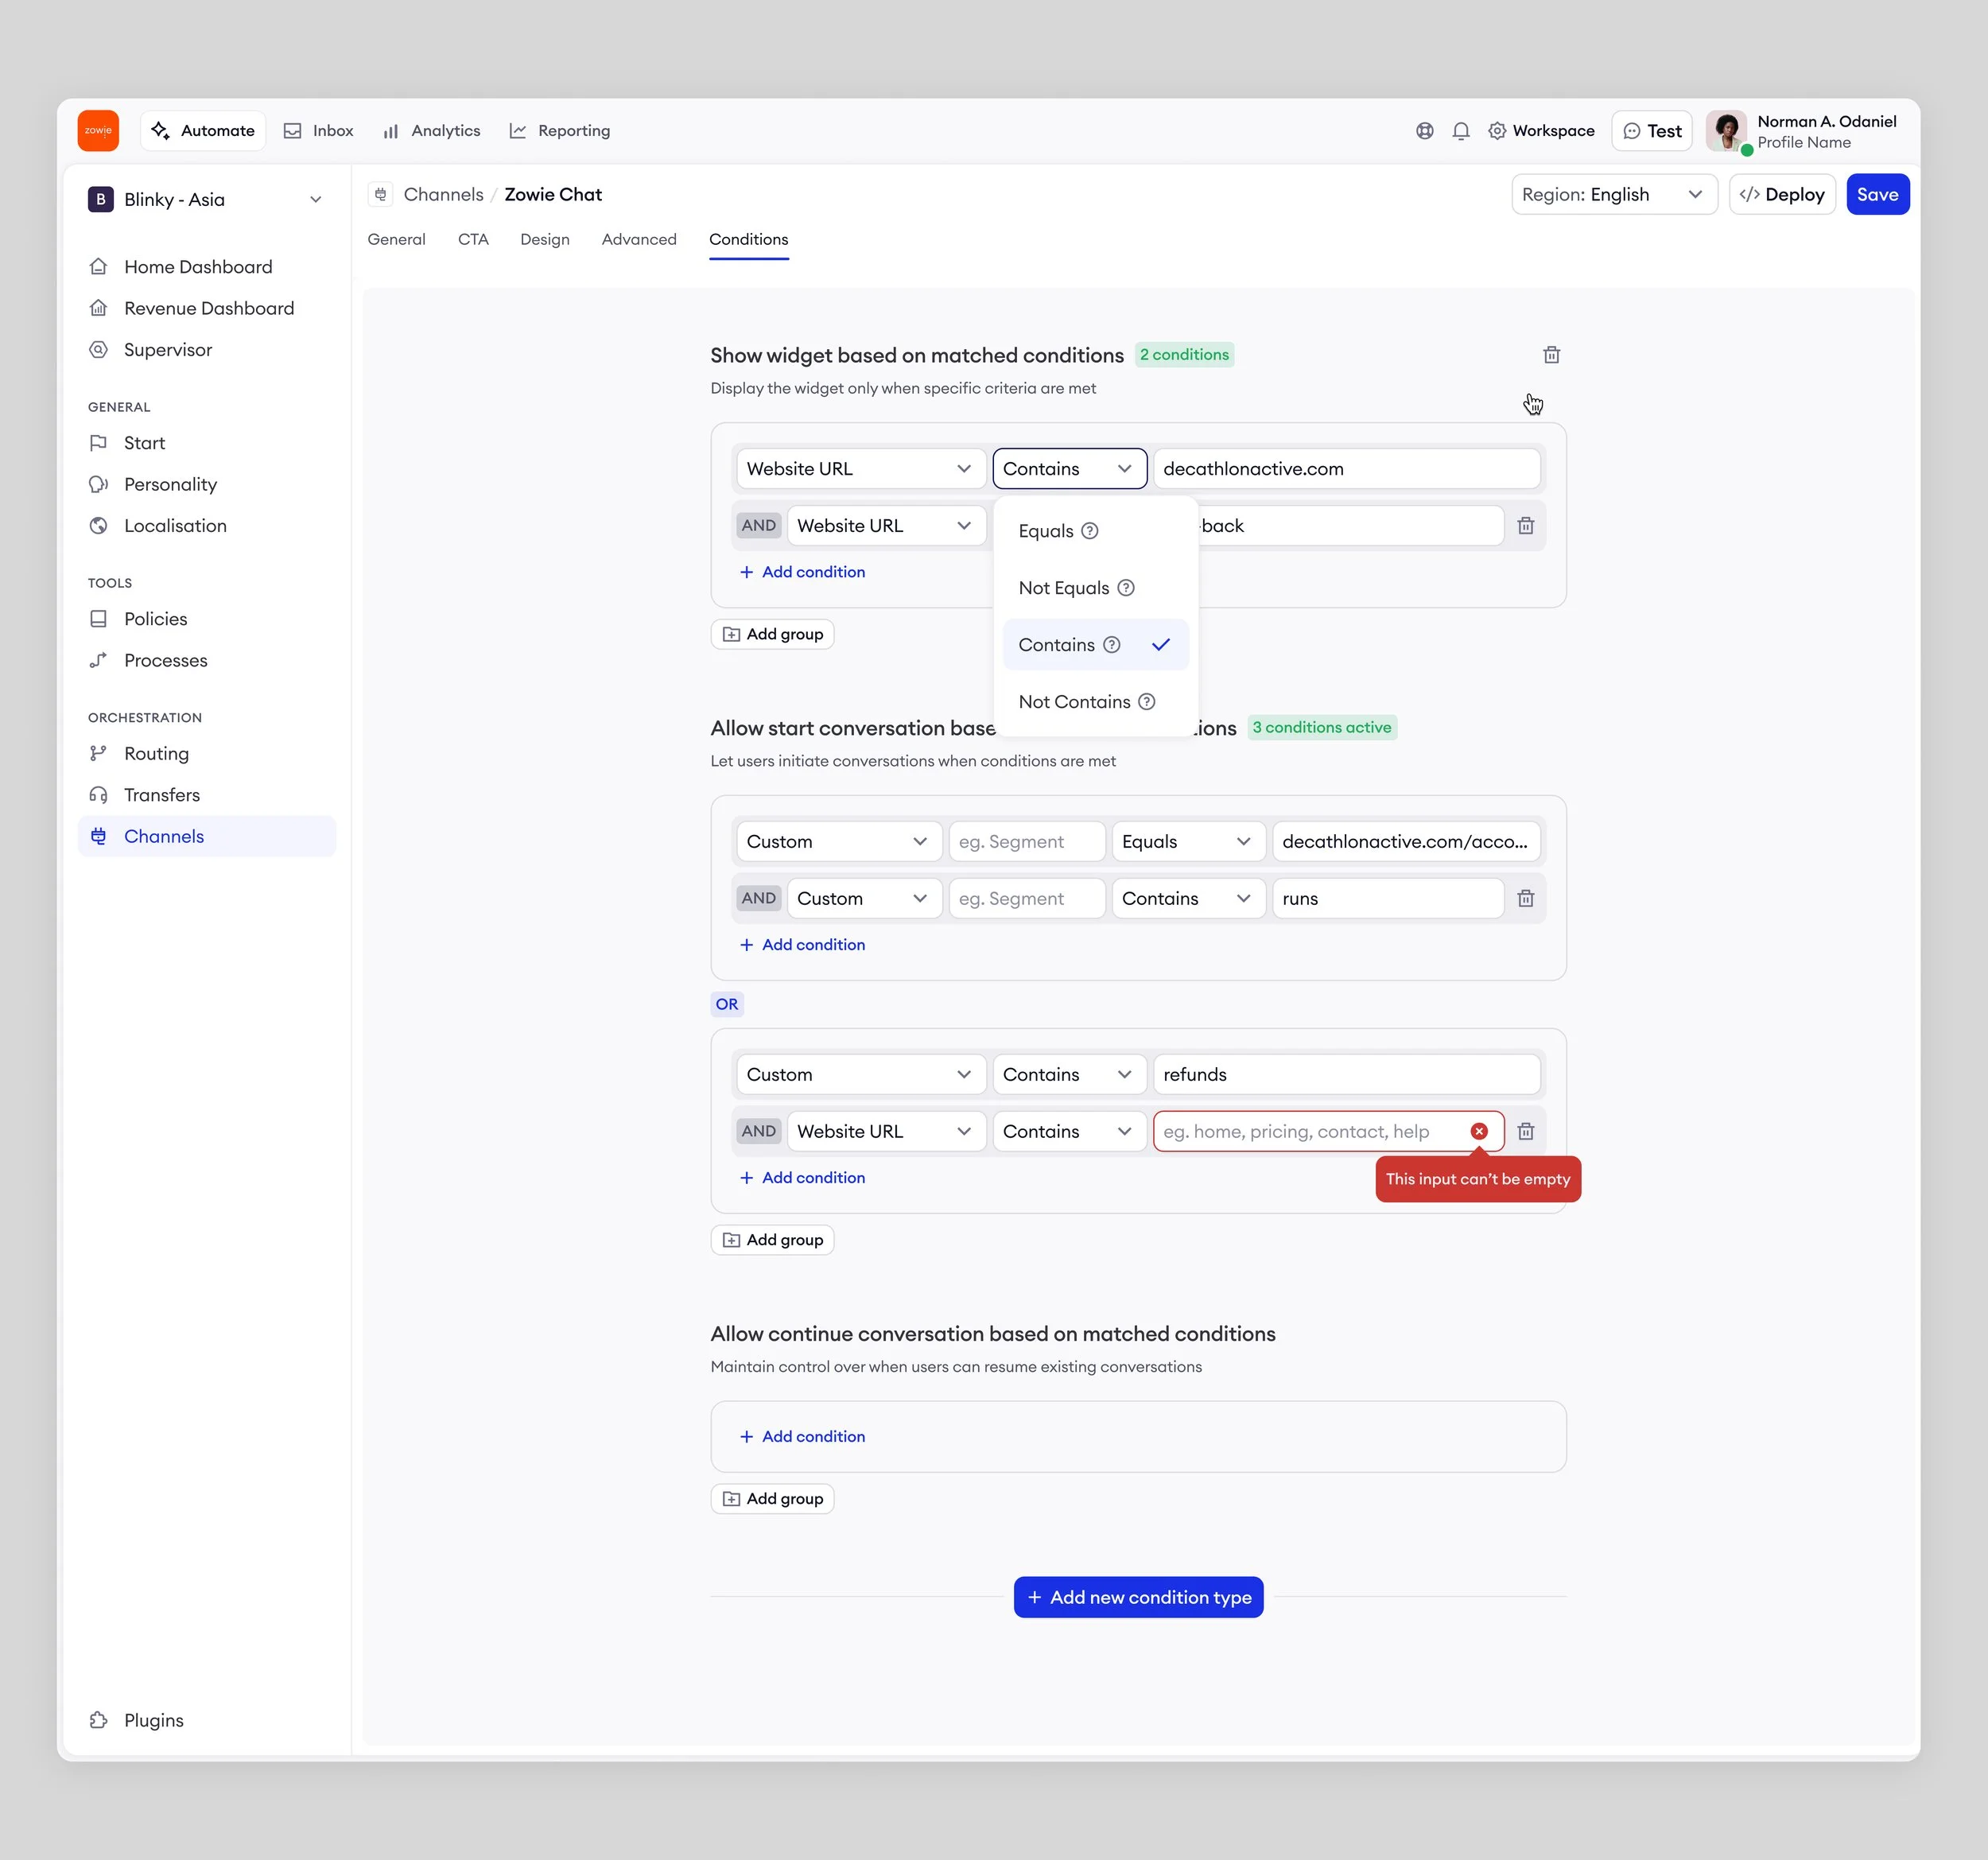Open the help lifebuoy icon
Screen dimensions: 1988x1860
1424,131
